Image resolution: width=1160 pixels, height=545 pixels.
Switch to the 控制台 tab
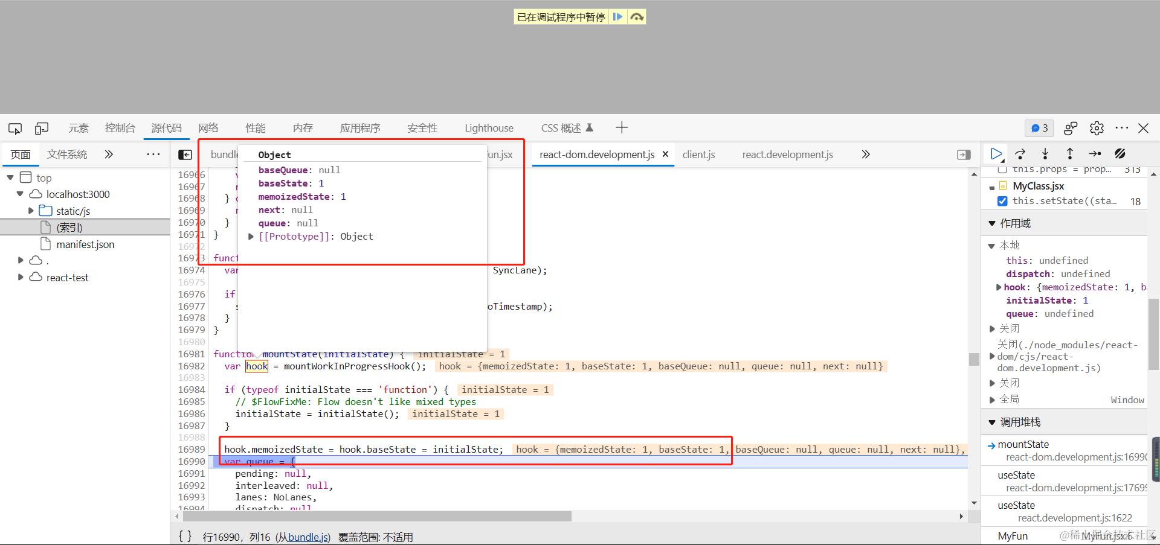coord(120,128)
